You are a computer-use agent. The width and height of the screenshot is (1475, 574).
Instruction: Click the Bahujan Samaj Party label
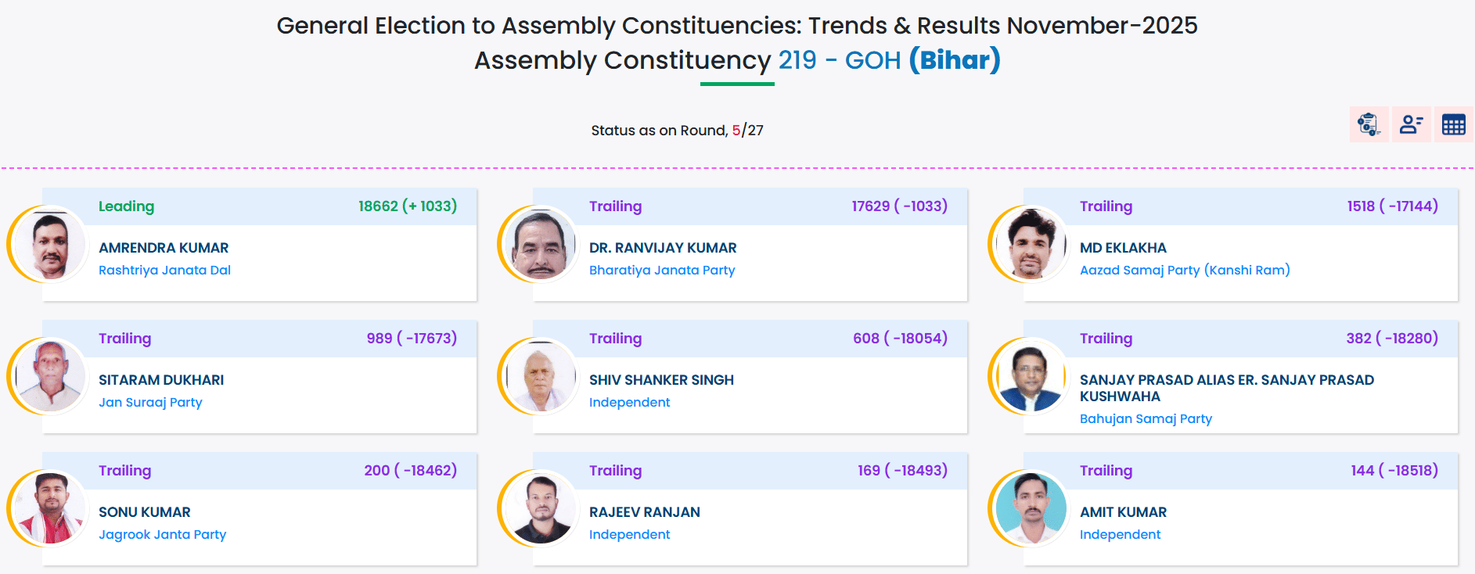pos(1146,419)
